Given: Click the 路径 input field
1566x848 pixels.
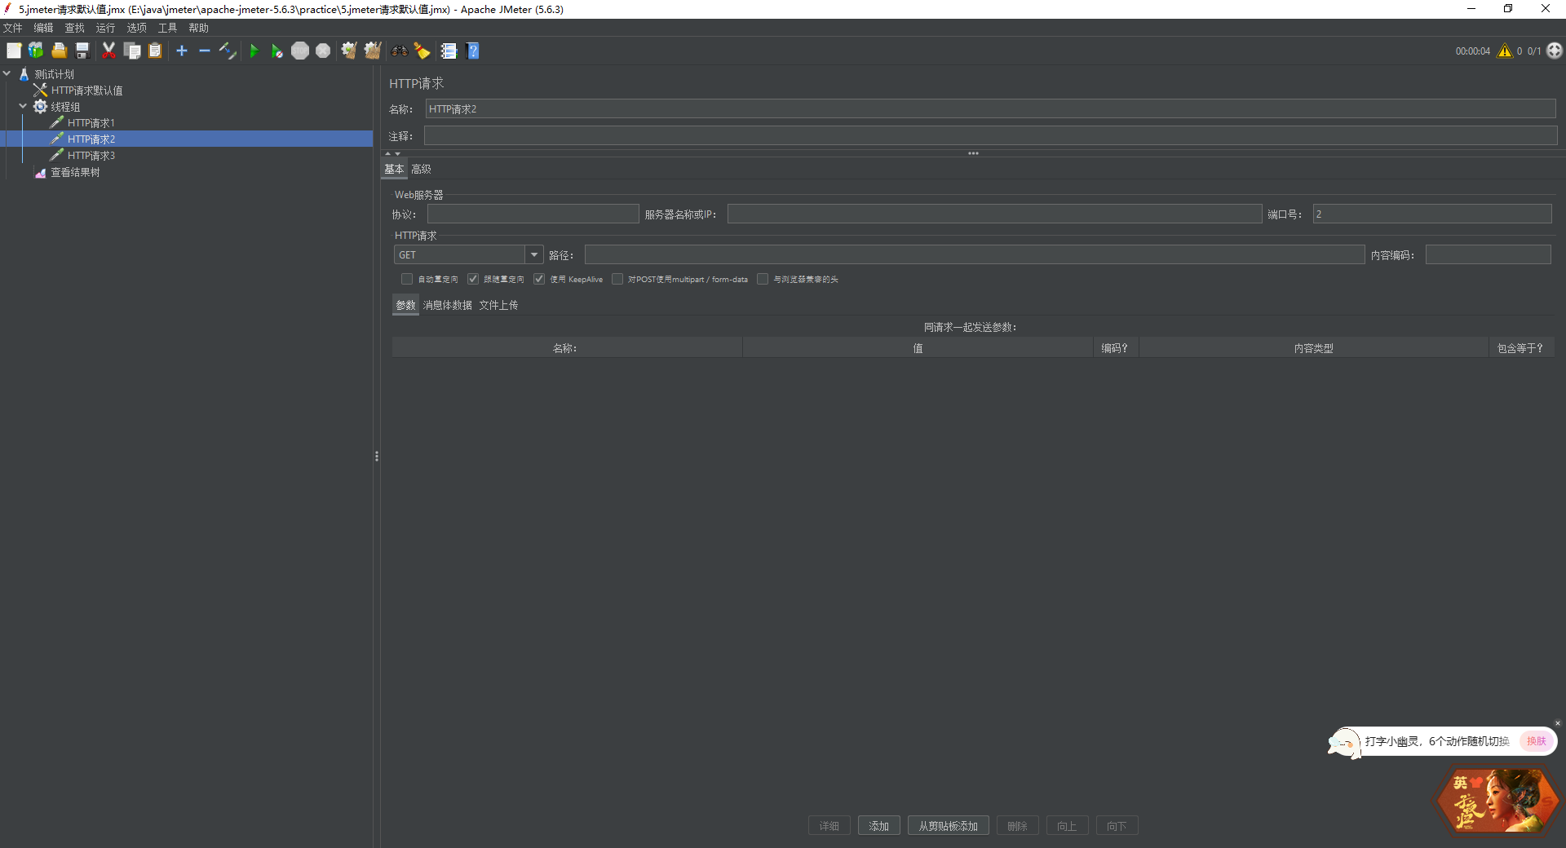Looking at the screenshot, I should pos(974,255).
